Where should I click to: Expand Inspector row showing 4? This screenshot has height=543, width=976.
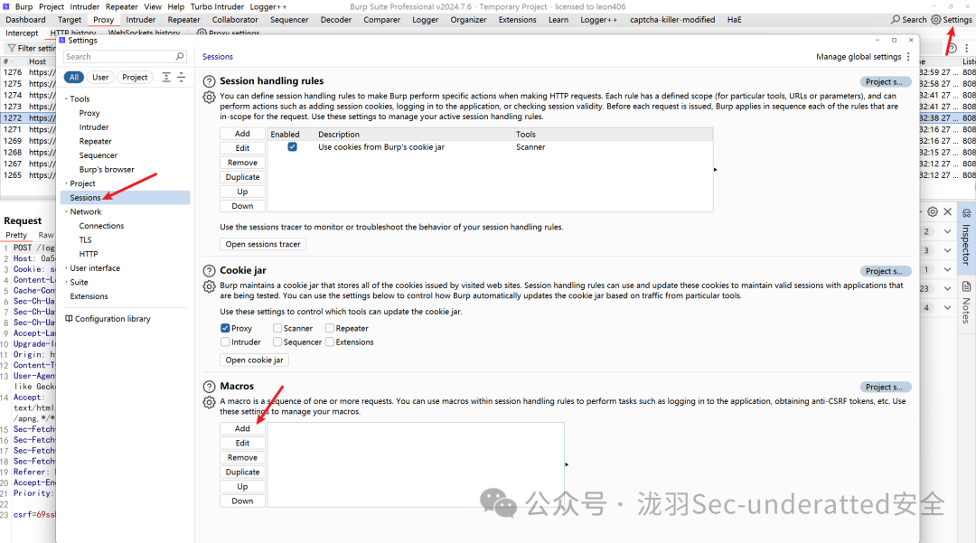point(947,308)
